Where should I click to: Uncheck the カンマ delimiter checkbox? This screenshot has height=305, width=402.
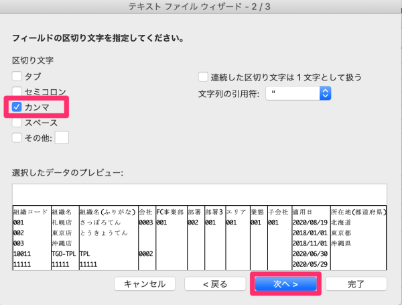17,107
